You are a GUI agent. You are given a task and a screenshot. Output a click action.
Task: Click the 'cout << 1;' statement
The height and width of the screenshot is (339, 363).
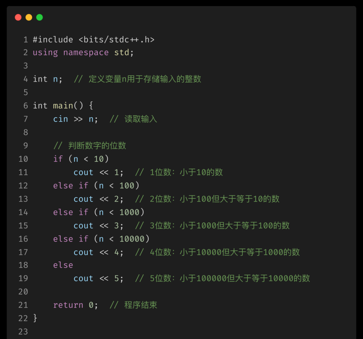pos(98,172)
